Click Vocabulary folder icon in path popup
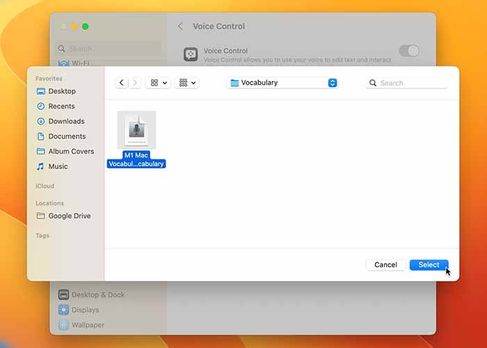 point(235,83)
